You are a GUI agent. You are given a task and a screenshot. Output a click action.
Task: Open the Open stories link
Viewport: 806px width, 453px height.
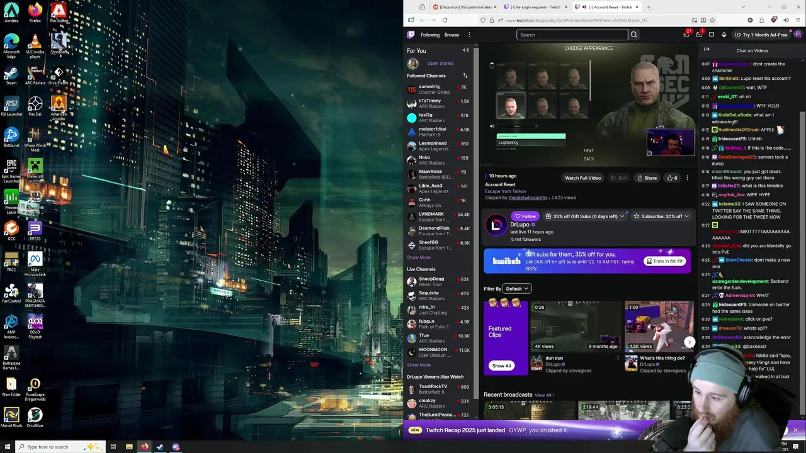pos(440,64)
